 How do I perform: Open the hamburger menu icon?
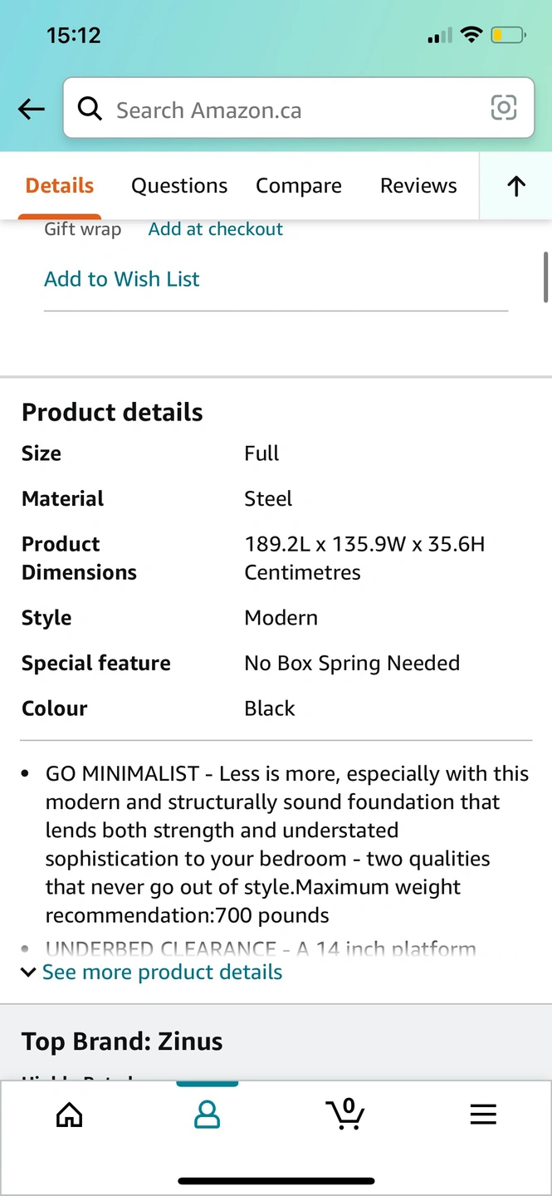pos(483,1114)
